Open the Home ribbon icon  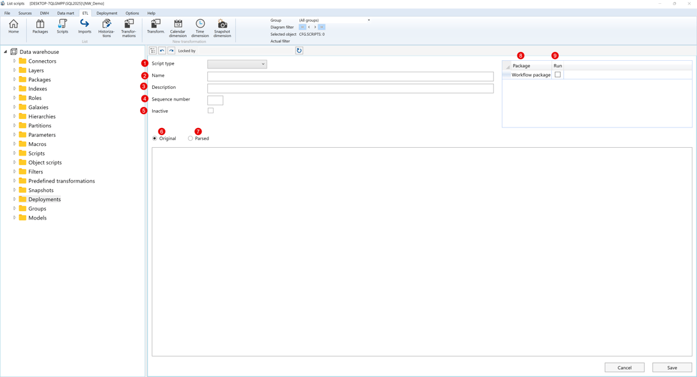point(13,26)
